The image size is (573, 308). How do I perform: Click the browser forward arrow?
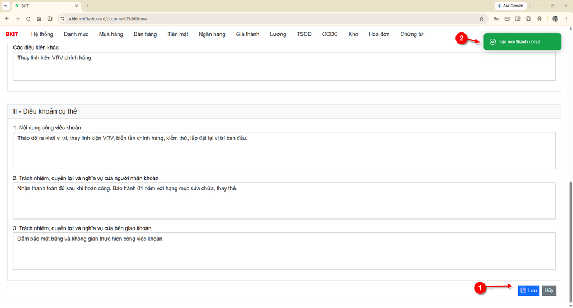[x=17, y=18]
